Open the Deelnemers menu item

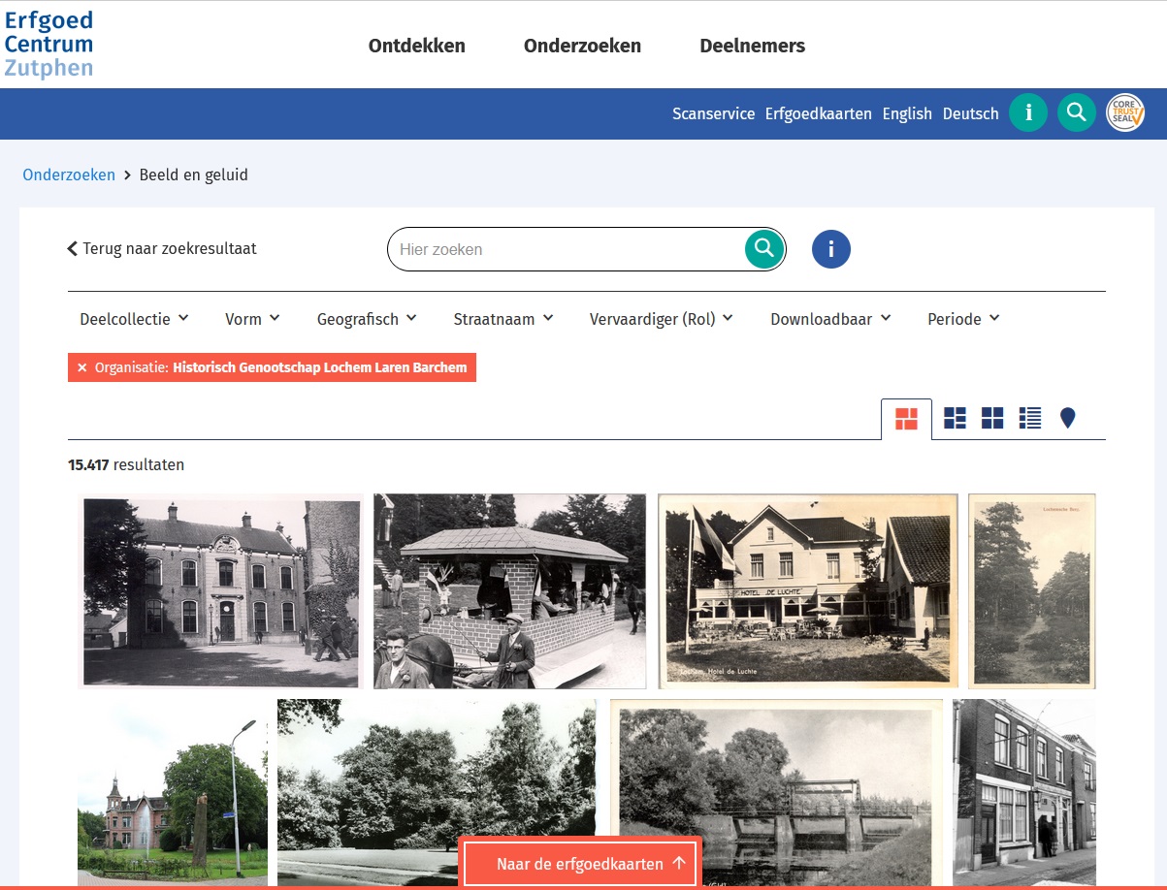point(752,46)
